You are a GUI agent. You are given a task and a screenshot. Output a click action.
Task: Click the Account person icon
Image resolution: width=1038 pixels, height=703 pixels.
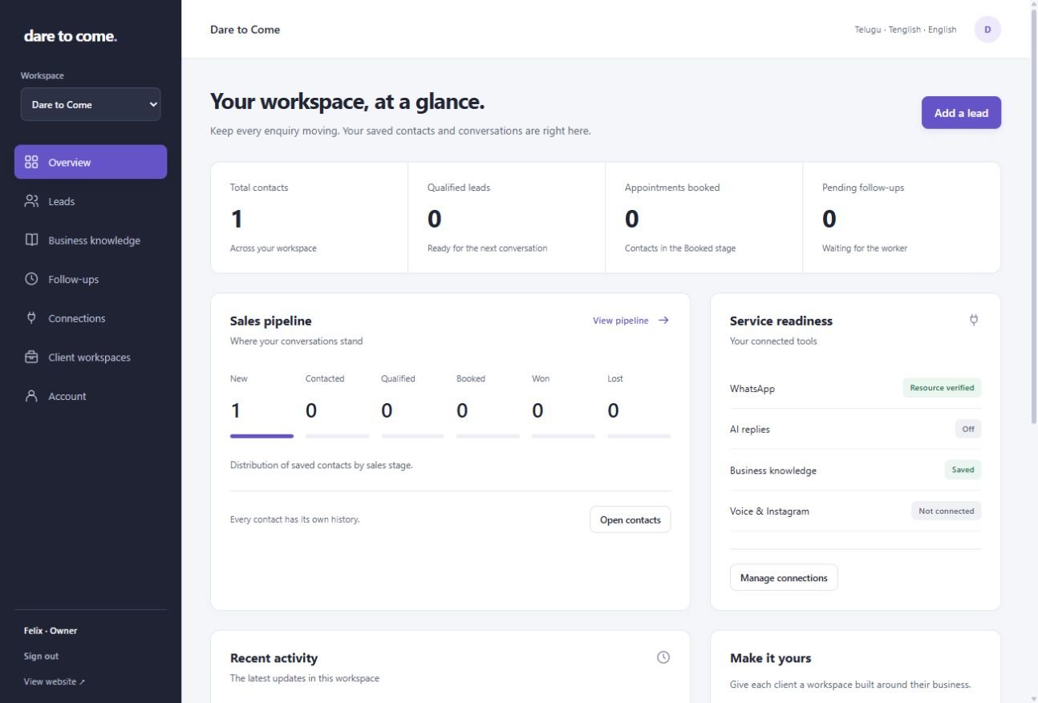tap(31, 396)
